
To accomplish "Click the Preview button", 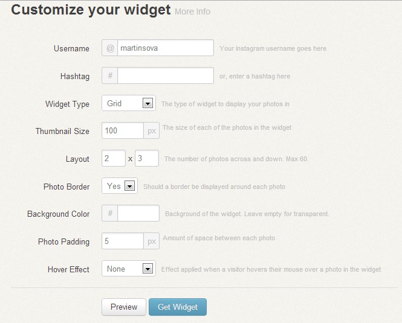I will [124, 307].
